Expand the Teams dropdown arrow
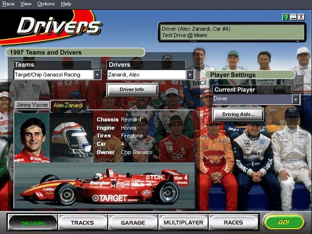Screen dimensions: 312x234 [97, 75]
